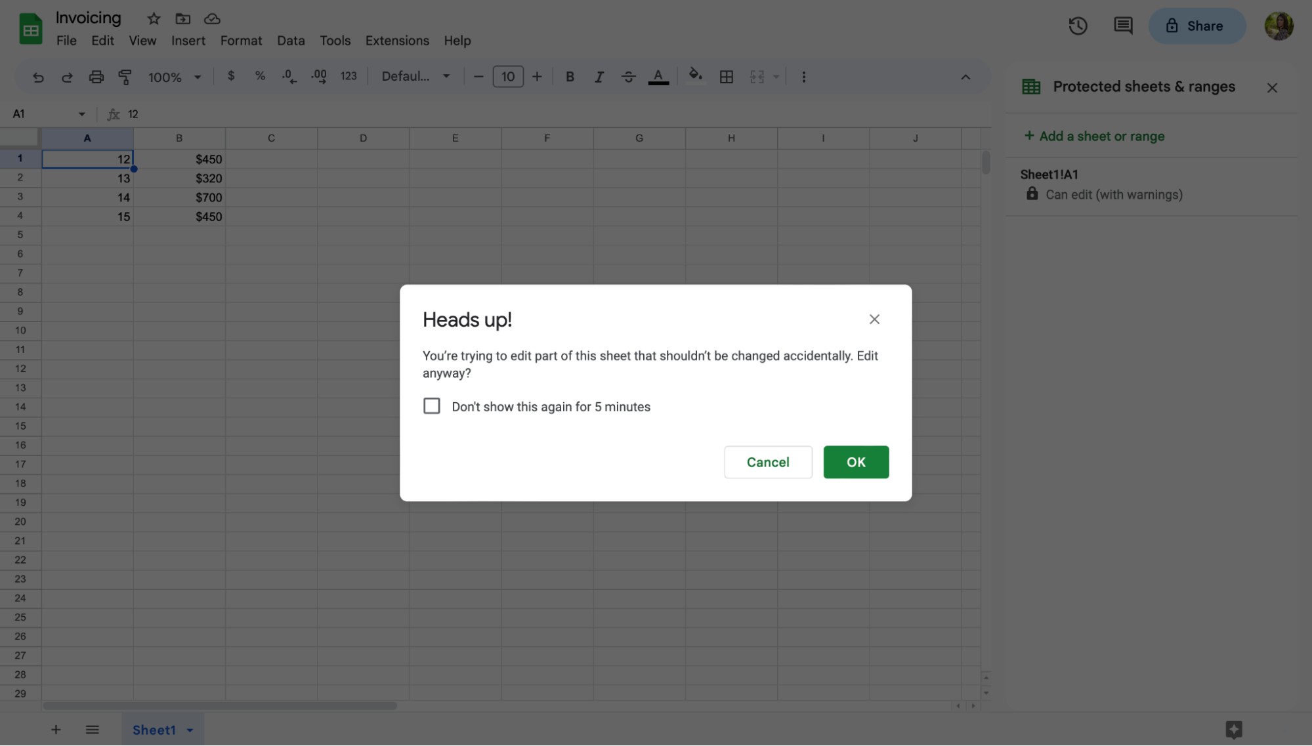
Task: Click the move to folder icon
Action: click(x=182, y=18)
